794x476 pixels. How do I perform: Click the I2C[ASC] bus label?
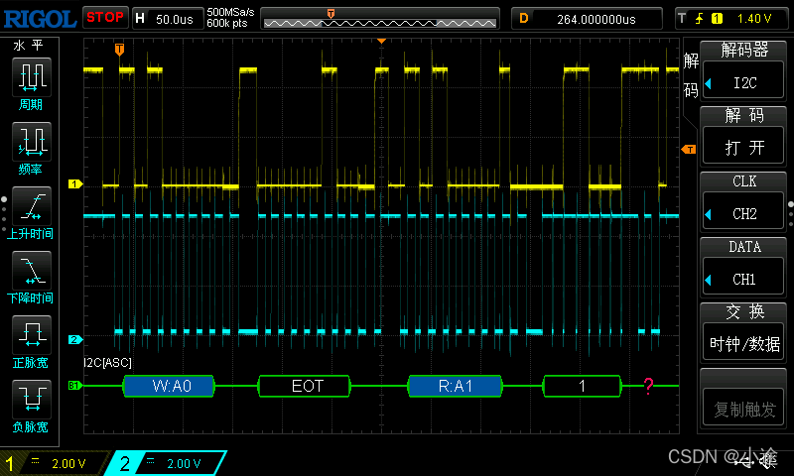coord(108,363)
